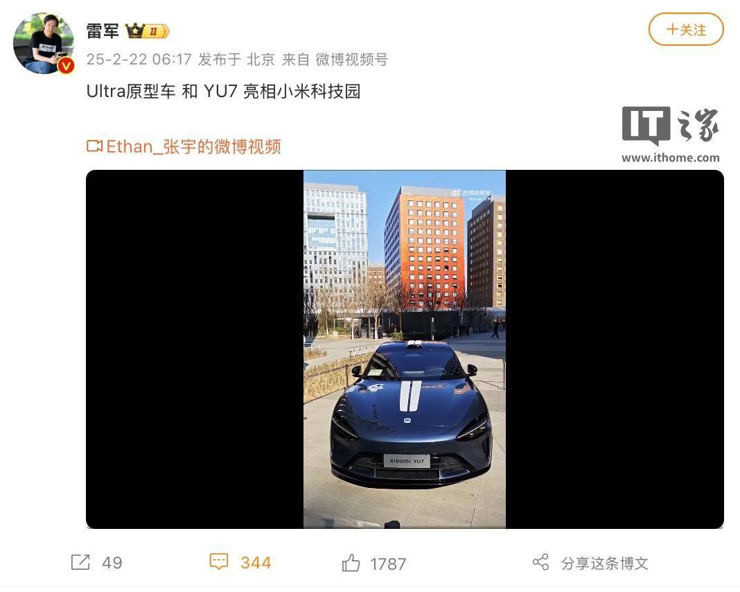The width and height of the screenshot is (740, 592).
Task: Click 分享这条博文 share text
Action: point(605,563)
